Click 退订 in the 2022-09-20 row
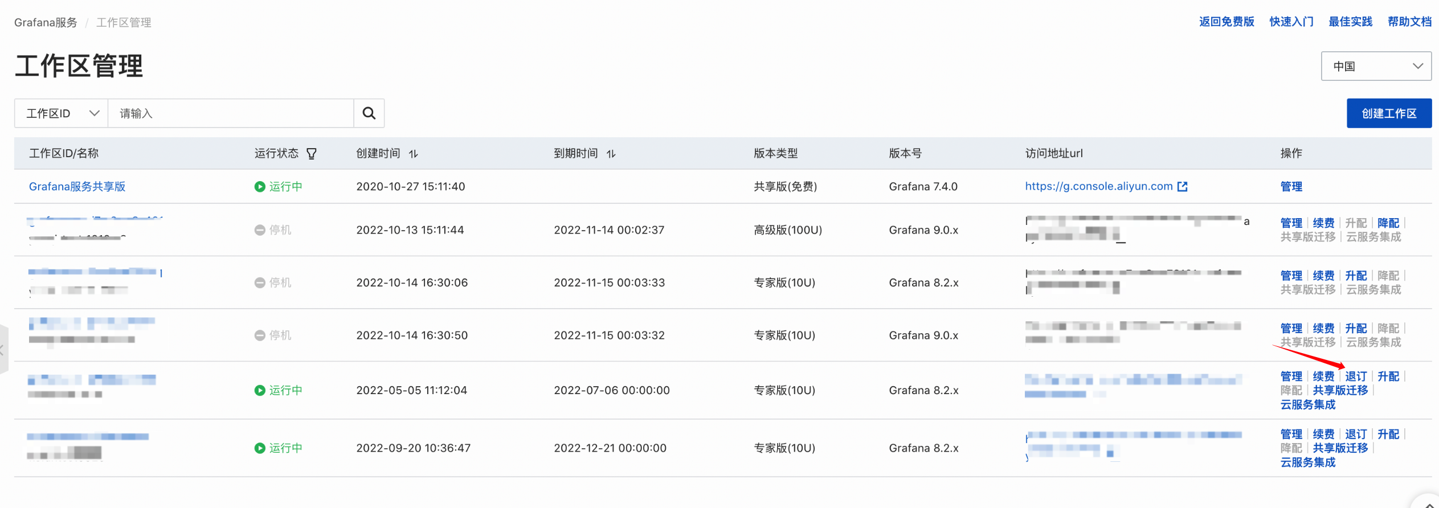Screen dimensions: 1439x508 point(1356,435)
